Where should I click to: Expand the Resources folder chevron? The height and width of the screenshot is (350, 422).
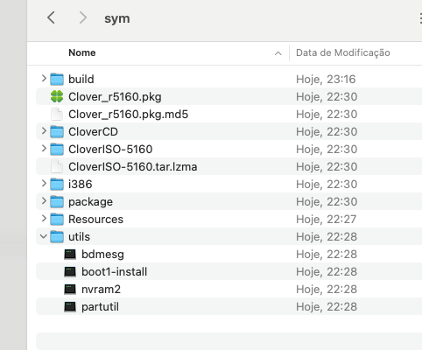click(44, 219)
